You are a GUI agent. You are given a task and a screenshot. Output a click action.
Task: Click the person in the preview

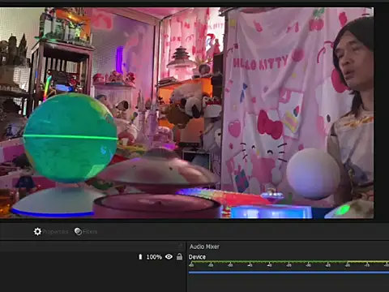click(x=351, y=108)
